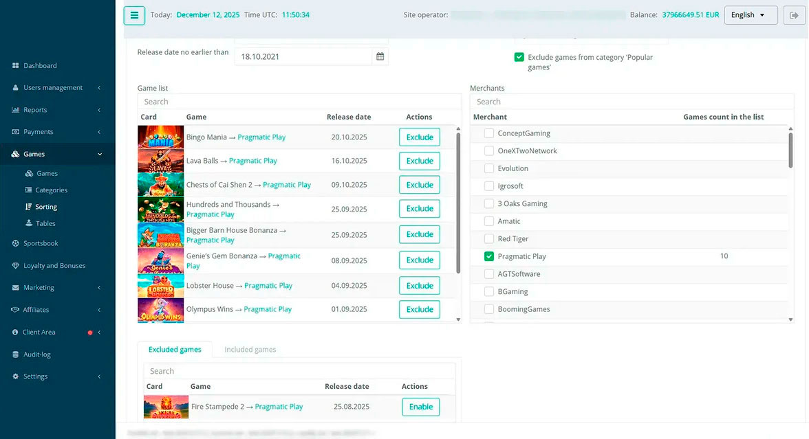Screen dimensions: 809x439
Task: Uncheck Exclude games from 'Popular games'
Action: [x=519, y=57]
